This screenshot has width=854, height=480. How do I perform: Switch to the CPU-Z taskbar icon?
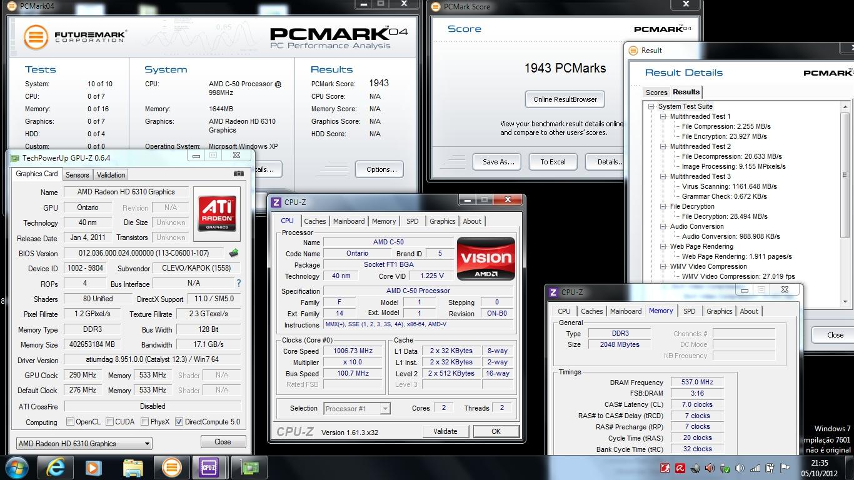tap(209, 467)
